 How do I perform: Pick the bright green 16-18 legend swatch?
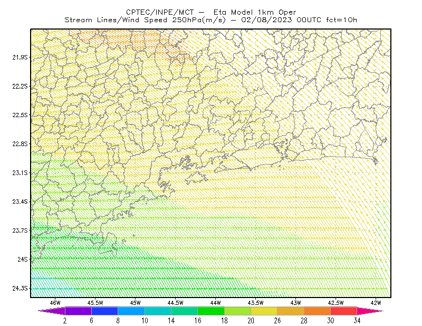(211, 311)
